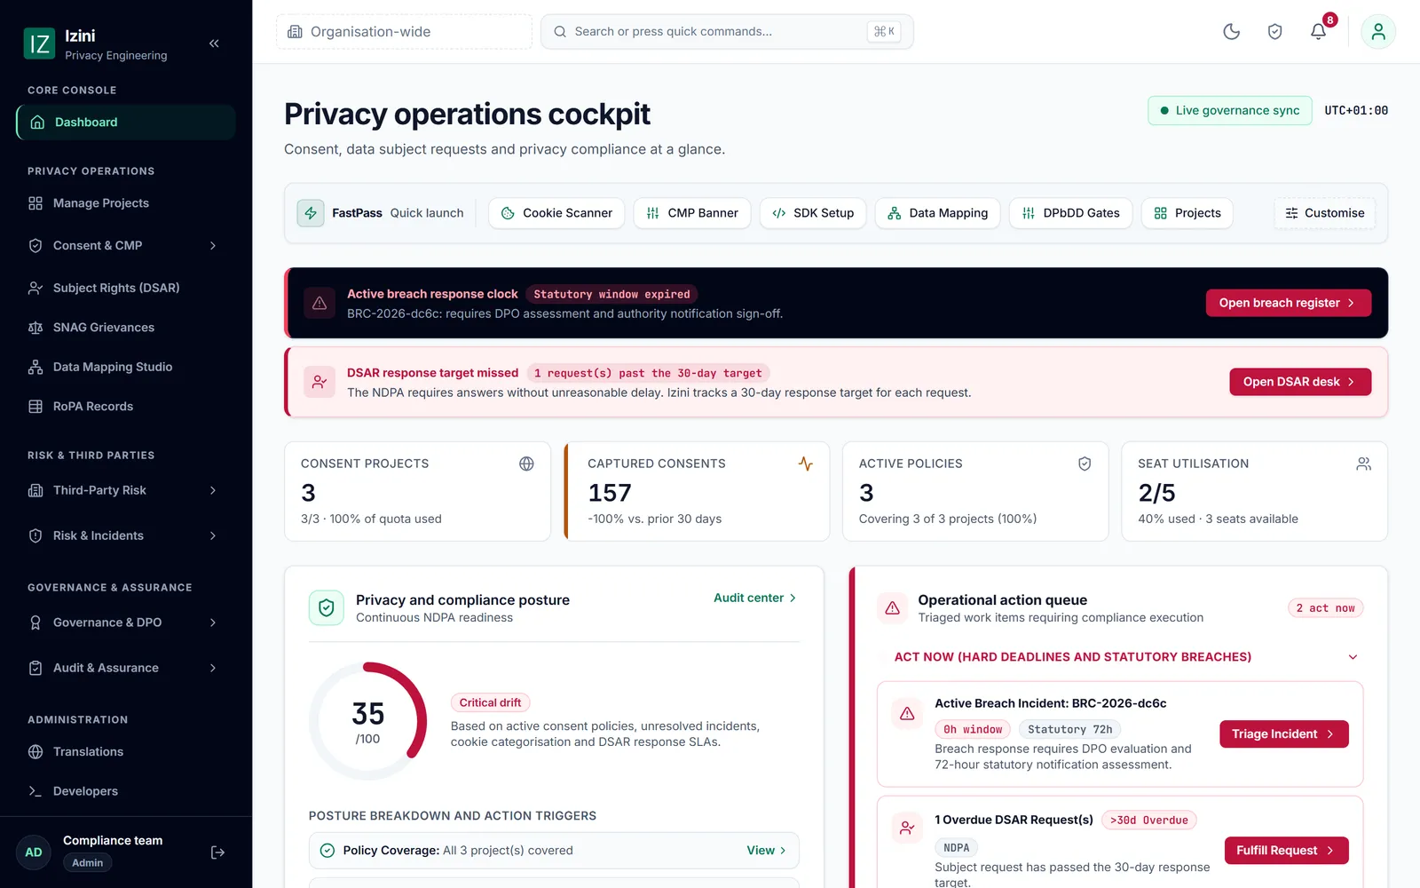Click the breach alert warning triangle icon

(x=319, y=303)
